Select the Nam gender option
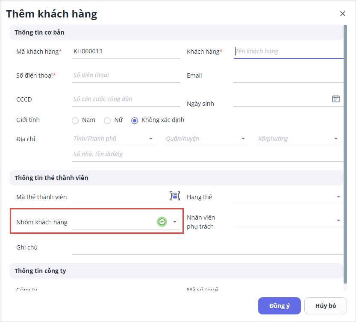 tap(76, 120)
